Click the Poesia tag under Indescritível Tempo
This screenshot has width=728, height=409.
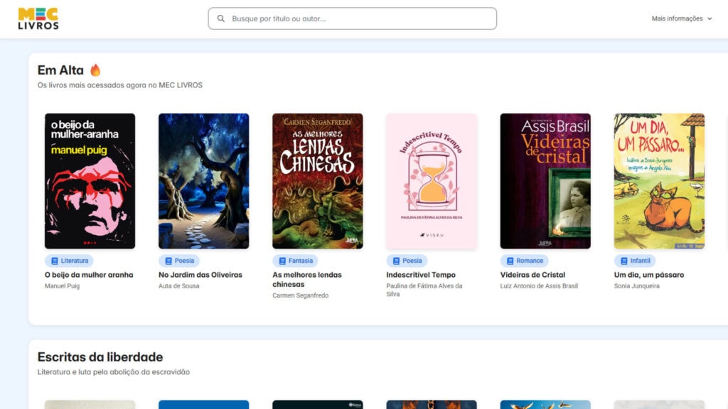click(x=407, y=261)
